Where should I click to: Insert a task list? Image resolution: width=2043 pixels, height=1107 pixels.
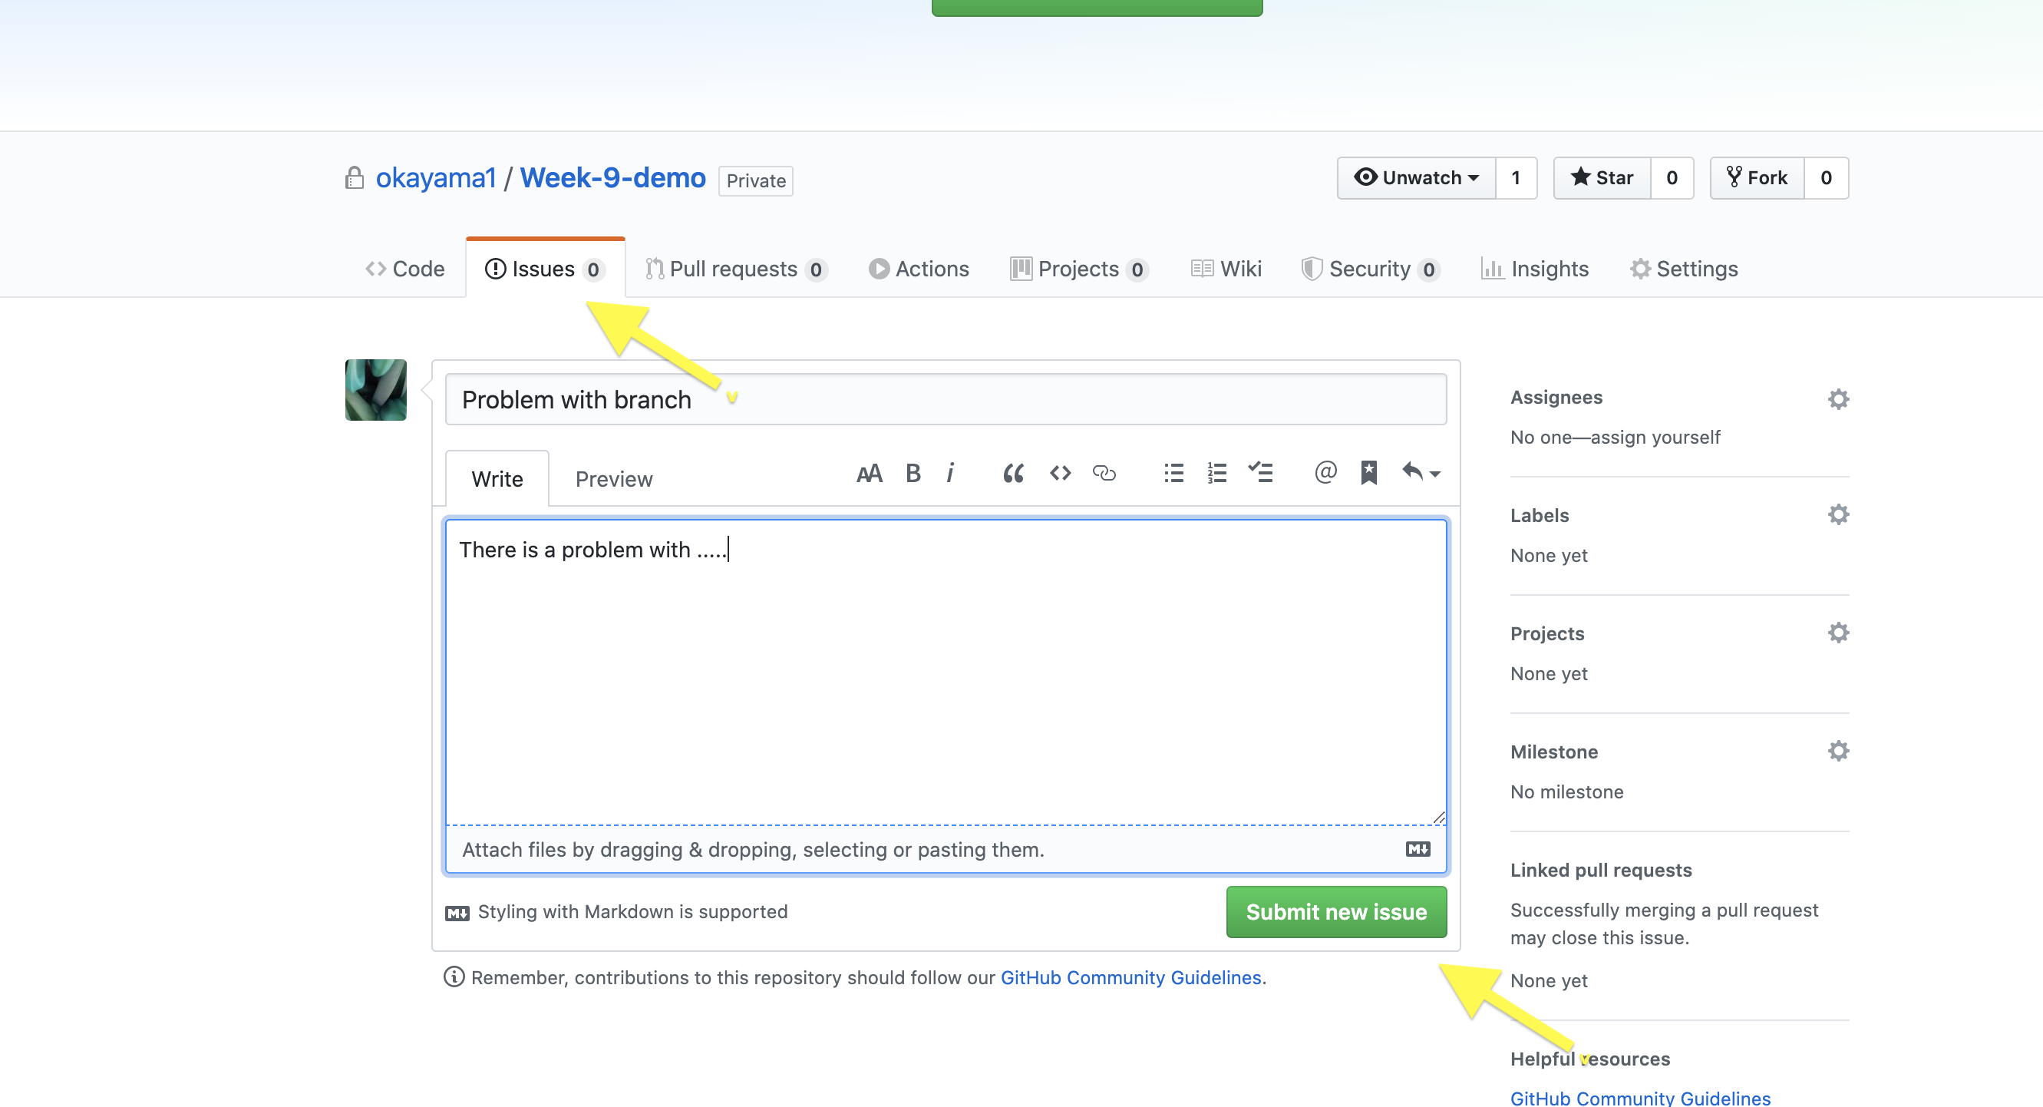(x=1260, y=474)
